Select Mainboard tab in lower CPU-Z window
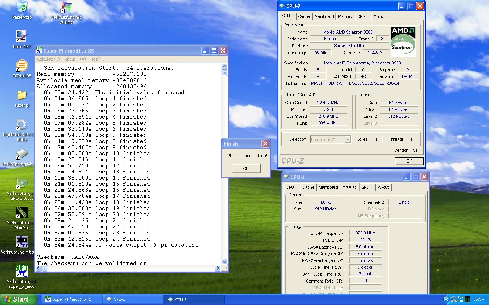This screenshot has height=305, width=489. [328, 187]
